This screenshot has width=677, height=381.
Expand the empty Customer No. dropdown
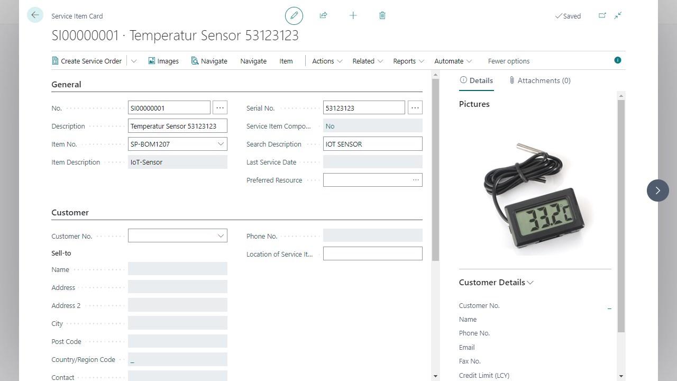(221, 235)
